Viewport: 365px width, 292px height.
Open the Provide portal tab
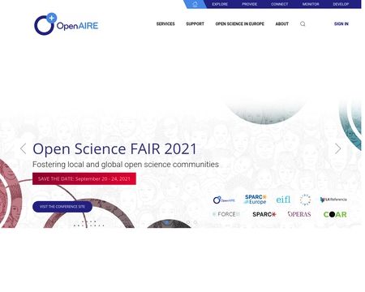(250, 4)
